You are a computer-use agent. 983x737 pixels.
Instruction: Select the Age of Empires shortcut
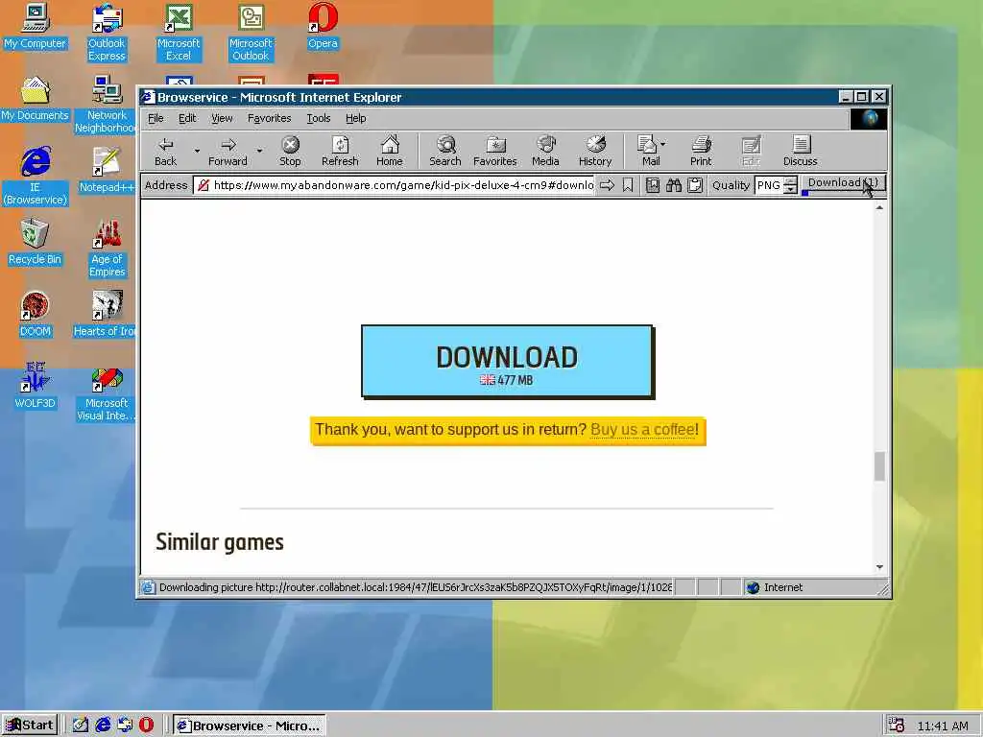[108, 249]
